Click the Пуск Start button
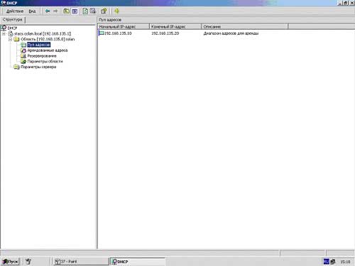This screenshot has height=266, width=355. [10, 262]
